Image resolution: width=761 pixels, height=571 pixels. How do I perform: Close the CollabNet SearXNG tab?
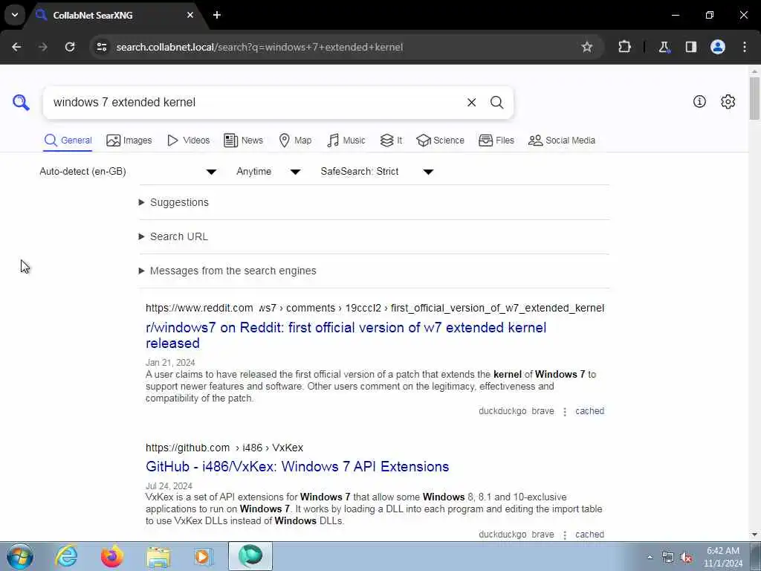tap(190, 15)
